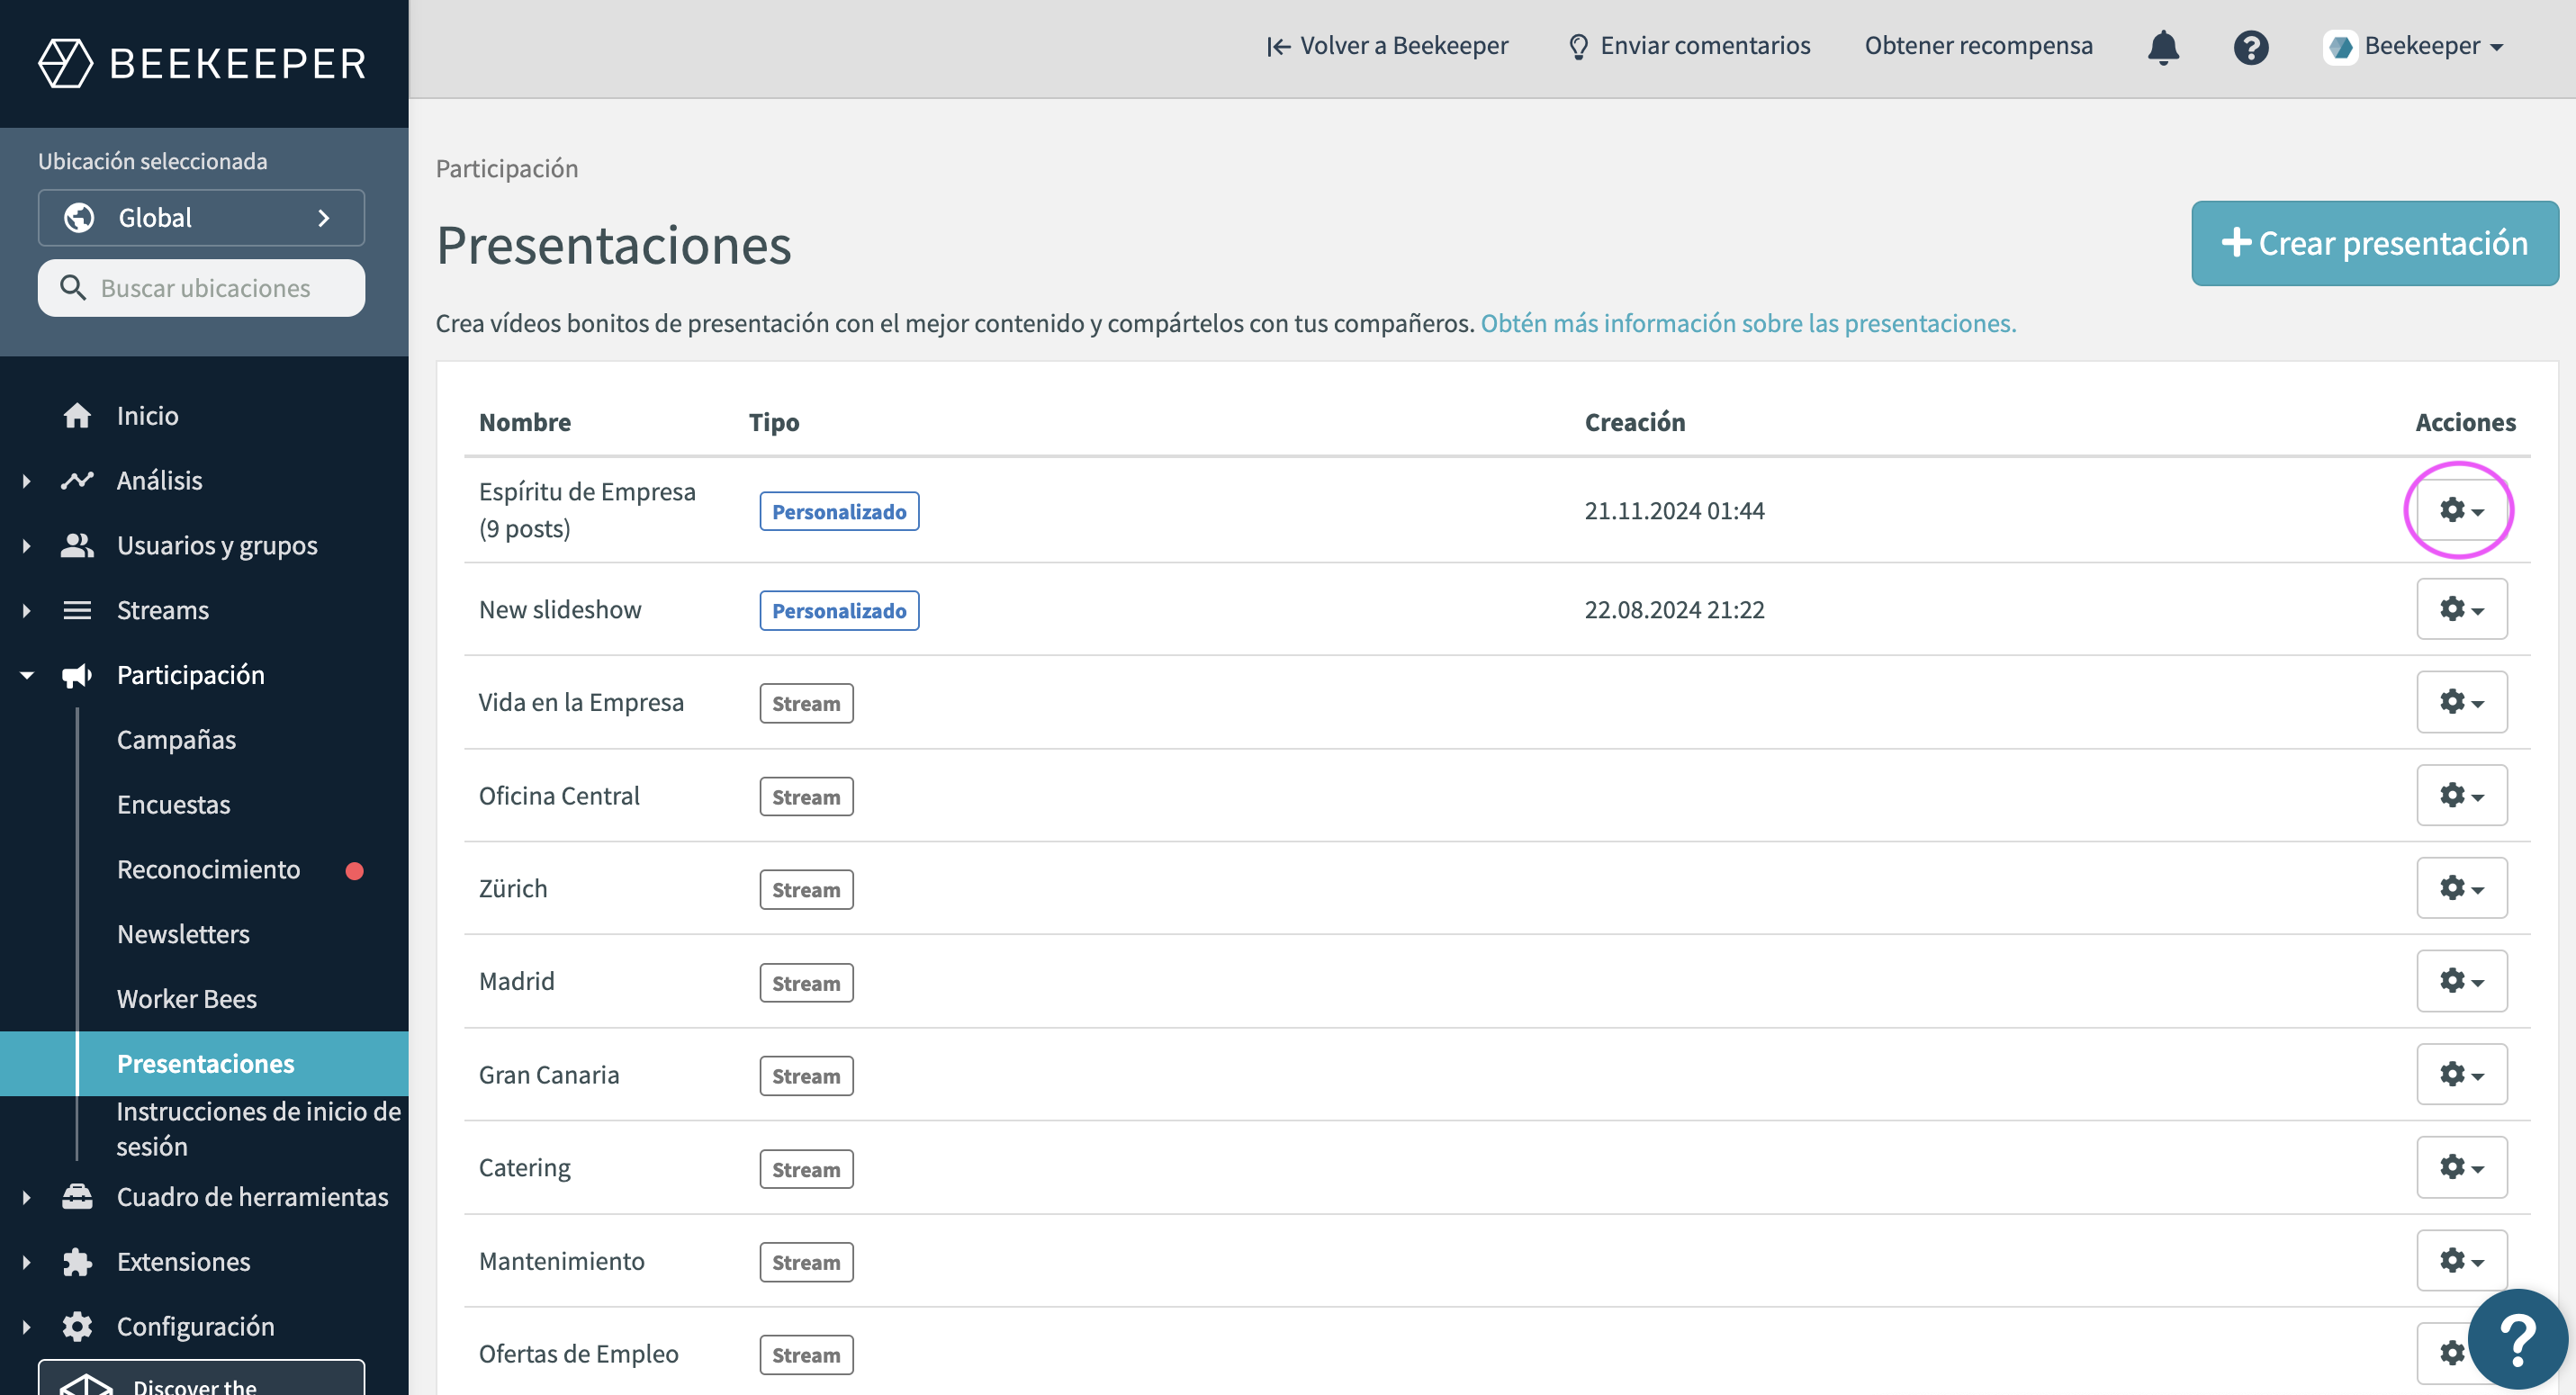The image size is (2576, 1395).
Task: Open actions gear for Mantenimiento
Action: point(2461,1260)
